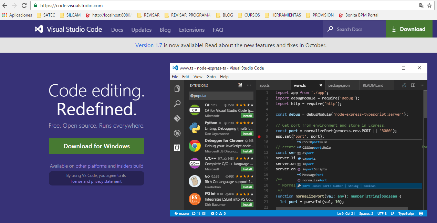437x223 pixels.
Task: Click the smiley feedback icon in status bar
Action: pos(421,213)
